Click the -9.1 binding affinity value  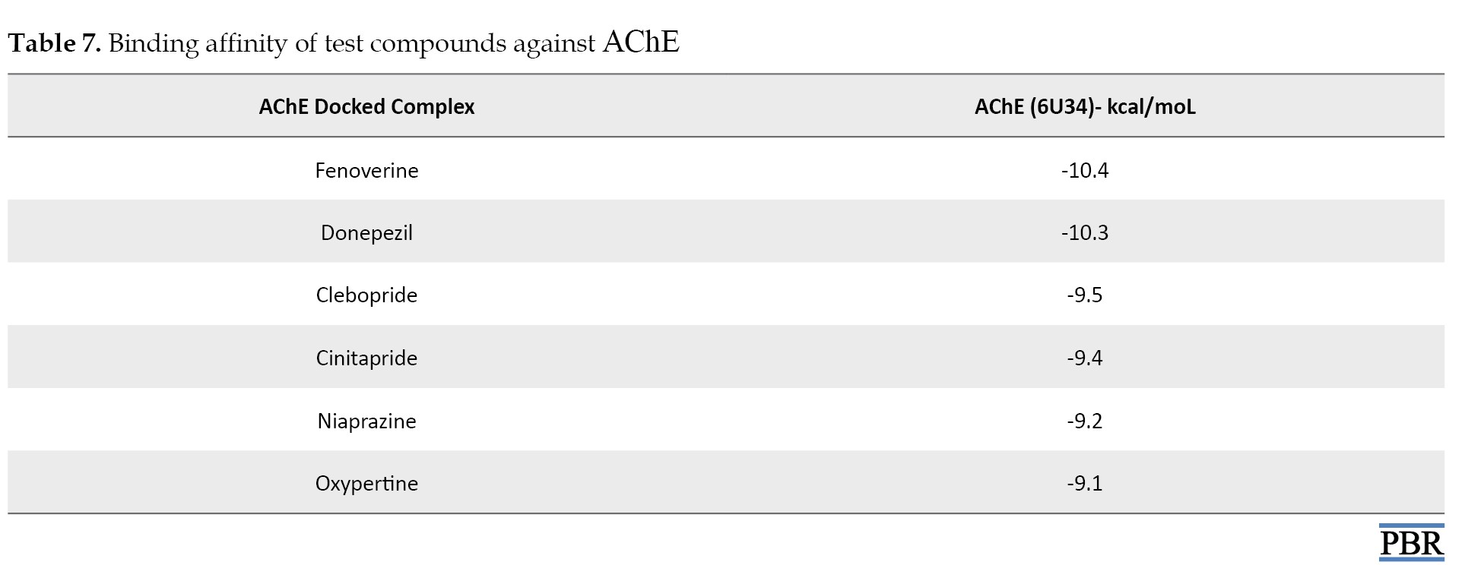pyautogui.click(x=1085, y=483)
